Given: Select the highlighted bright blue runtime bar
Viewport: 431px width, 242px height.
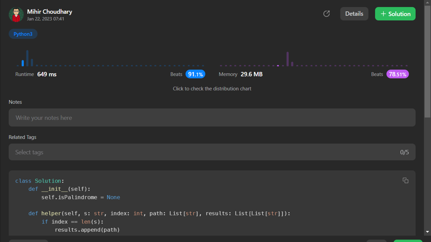Looking at the screenshot, I should point(23,63).
